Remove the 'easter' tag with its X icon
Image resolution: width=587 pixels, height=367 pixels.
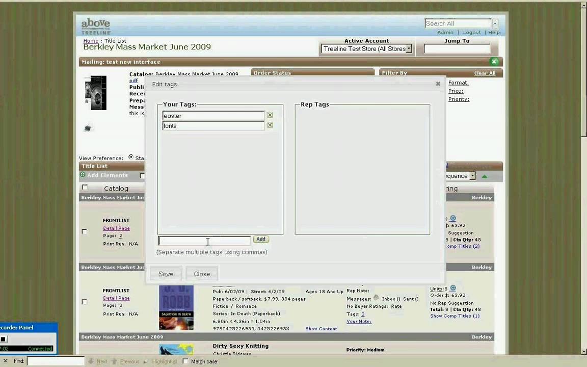(x=270, y=115)
